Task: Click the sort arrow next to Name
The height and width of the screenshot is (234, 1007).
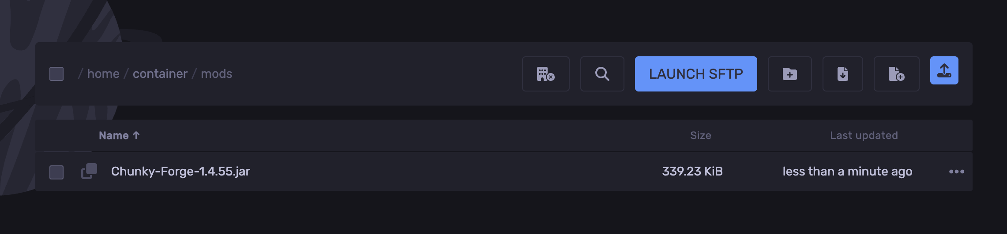Action: 136,135
